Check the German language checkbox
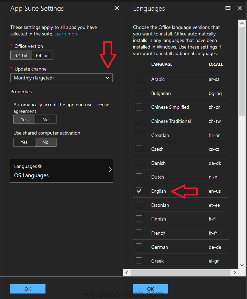Viewport: 247px width, 299px height. click(x=139, y=247)
